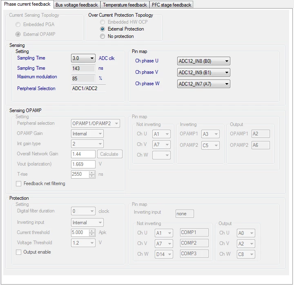Increase T-rise with up arrow
Image resolution: width=294 pixels, height=285 pixels.
[x=92, y=172]
